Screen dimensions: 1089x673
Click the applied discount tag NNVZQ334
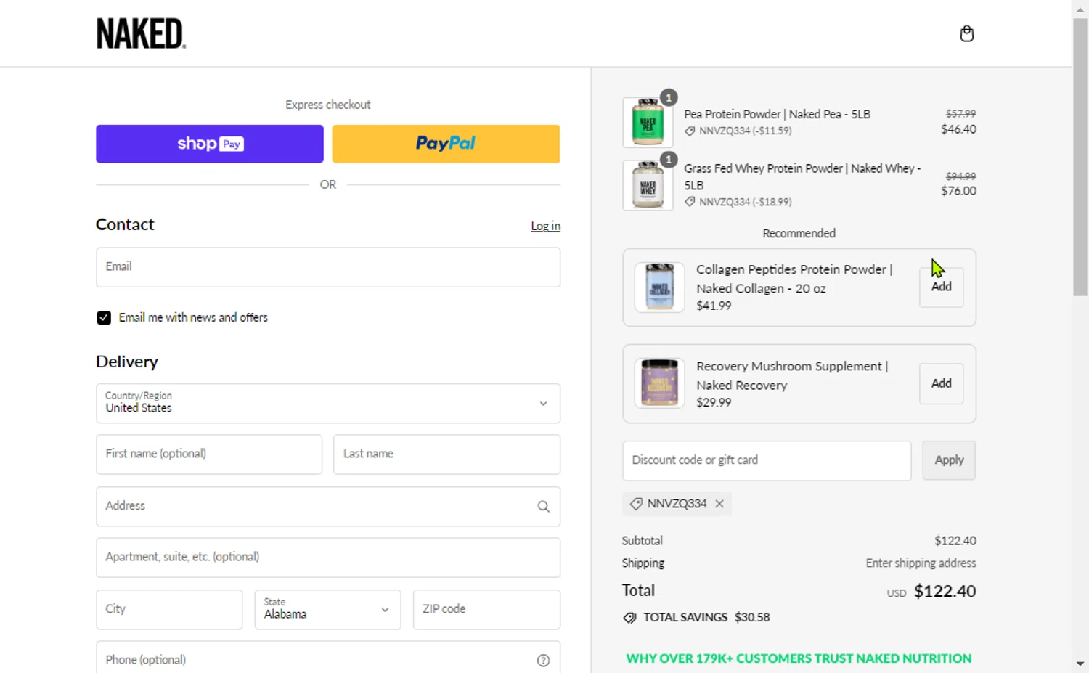tap(677, 504)
